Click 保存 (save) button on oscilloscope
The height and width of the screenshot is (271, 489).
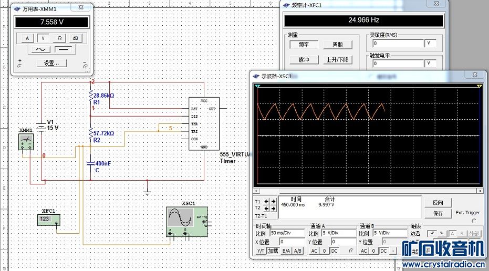pyautogui.click(x=438, y=213)
